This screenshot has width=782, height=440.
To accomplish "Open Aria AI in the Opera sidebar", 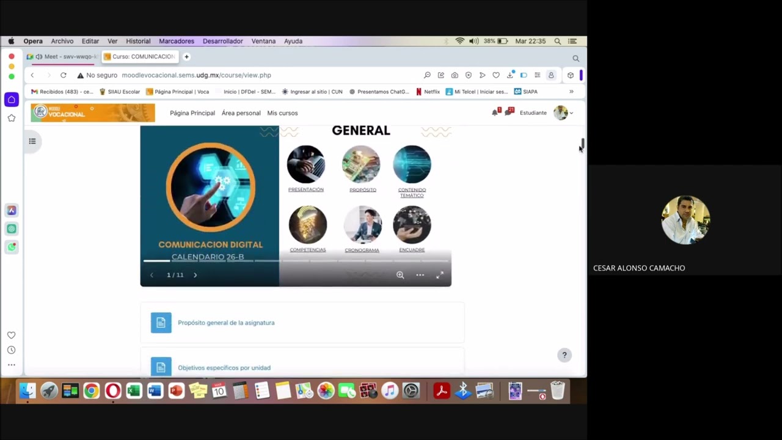I will 12,210.
